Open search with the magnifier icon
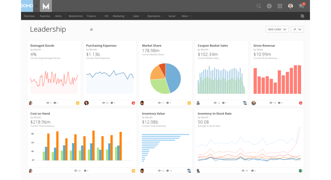The width and height of the screenshot is (331, 180). (259, 6)
